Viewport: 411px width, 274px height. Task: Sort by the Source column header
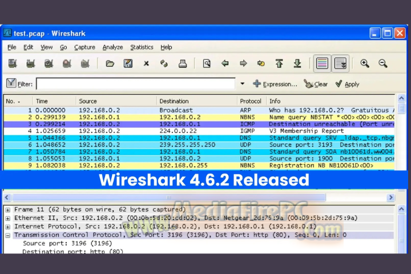[116, 101]
